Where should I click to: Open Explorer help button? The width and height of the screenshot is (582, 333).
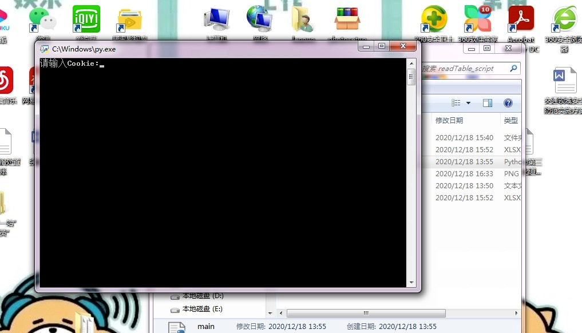[508, 103]
